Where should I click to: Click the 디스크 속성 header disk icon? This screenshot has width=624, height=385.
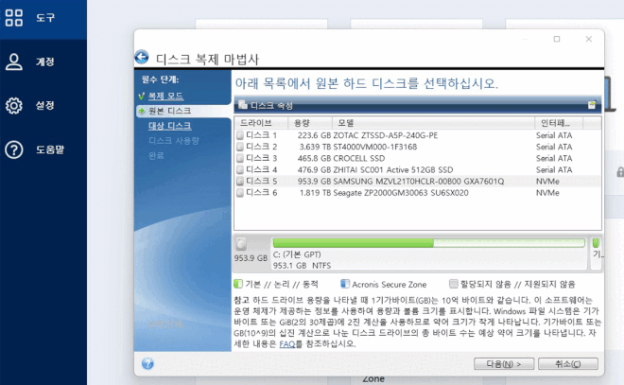coord(242,105)
